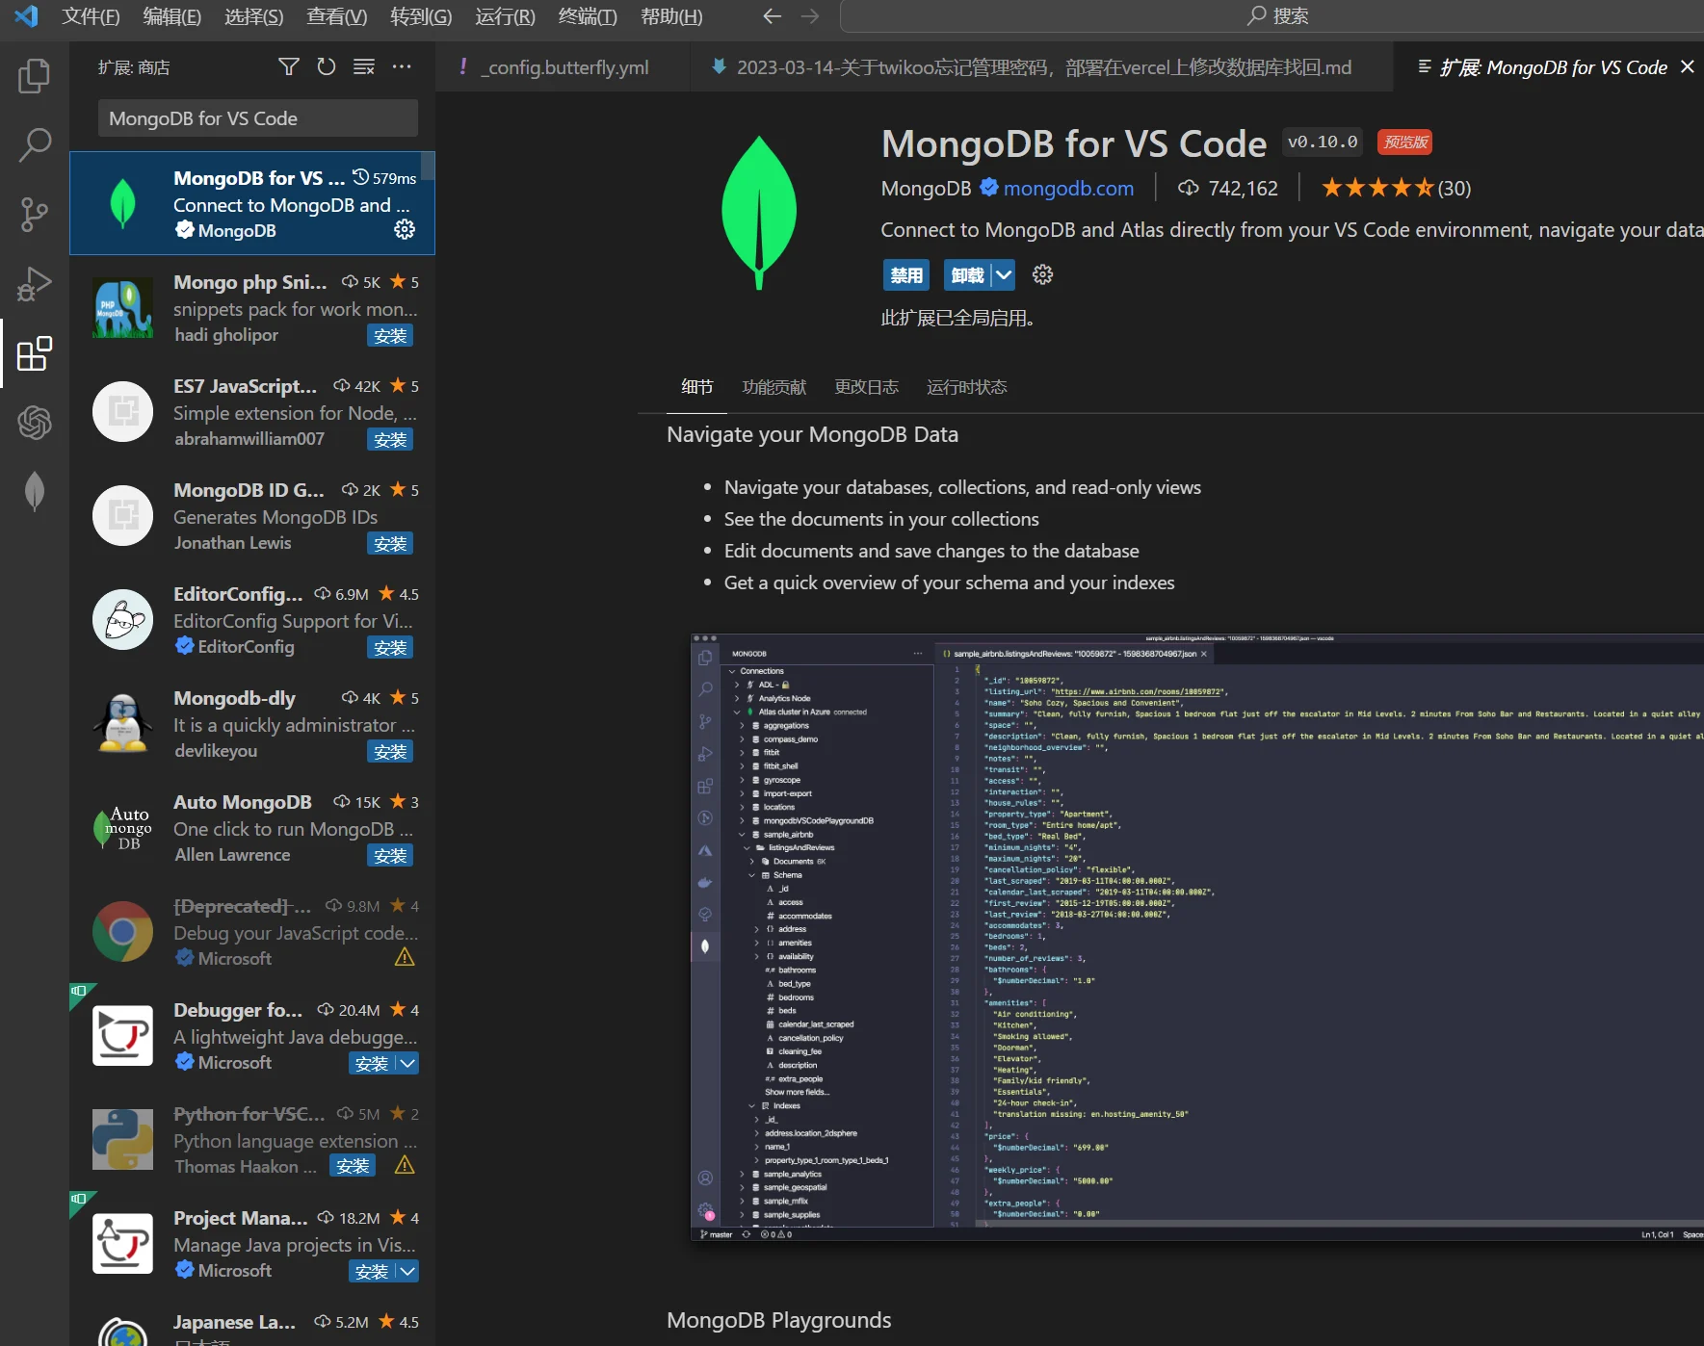Click the 卸载 uninstall button

(968, 274)
